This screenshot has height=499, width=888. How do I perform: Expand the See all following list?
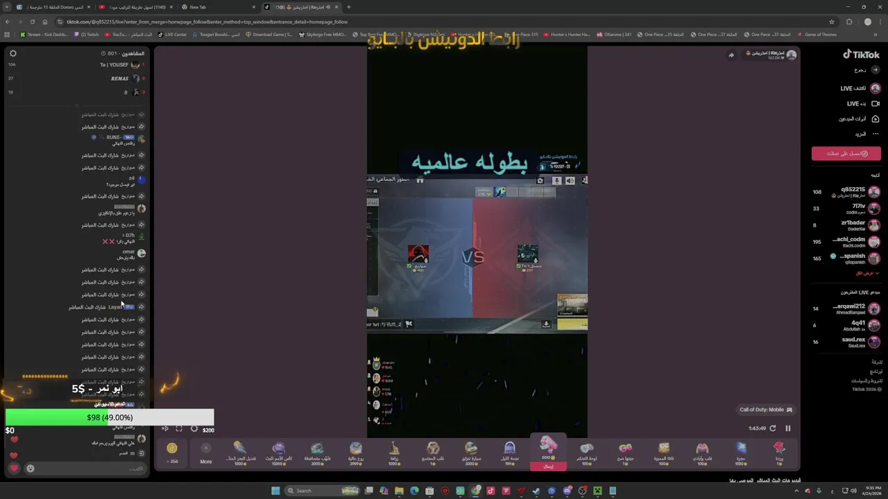[866, 273]
